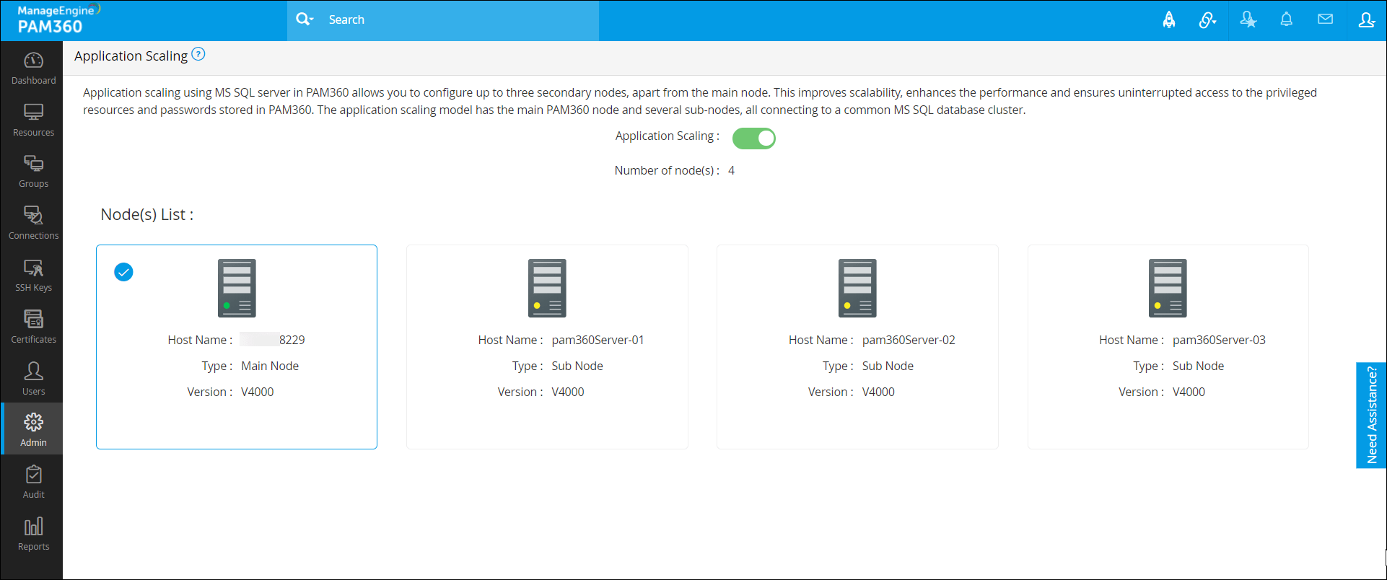
Task: Click the Node(s) List heading
Action: (147, 214)
